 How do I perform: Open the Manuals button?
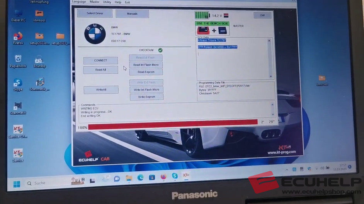[132, 14]
